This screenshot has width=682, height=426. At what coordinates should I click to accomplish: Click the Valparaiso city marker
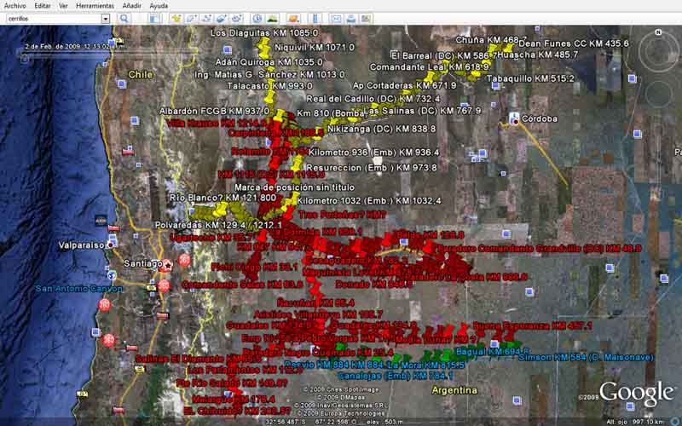[112, 245]
